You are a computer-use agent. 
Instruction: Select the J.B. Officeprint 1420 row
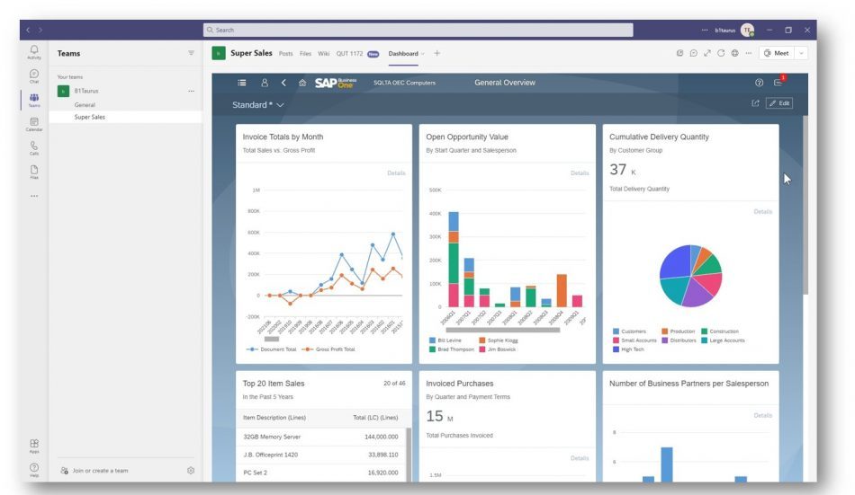click(x=322, y=455)
